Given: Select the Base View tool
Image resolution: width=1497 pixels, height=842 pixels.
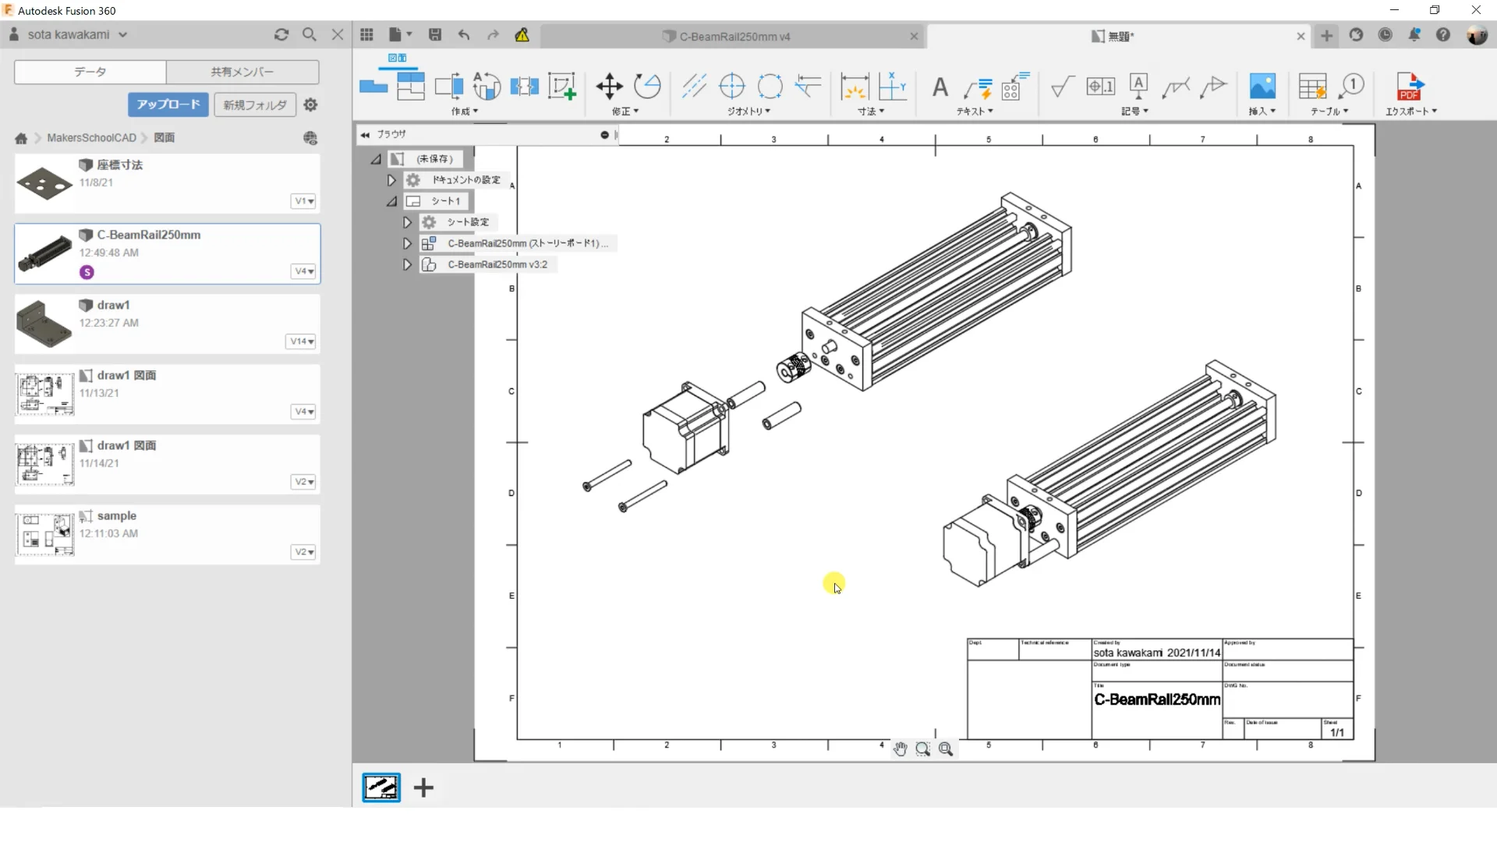Looking at the screenshot, I should pyautogui.click(x=373, y=87).
